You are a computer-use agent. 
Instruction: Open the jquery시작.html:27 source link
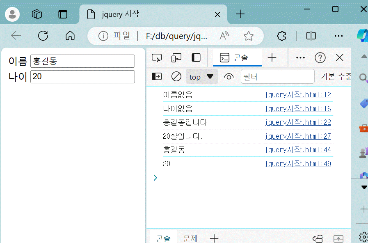(x=298, y=136)
